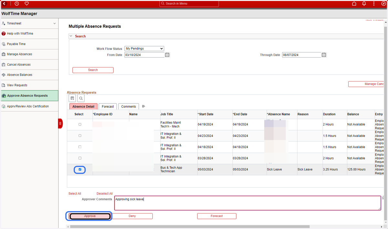Select the 04/19/2024 absence row checkbox
Image resolution: width=388 pixels, height=229 pixels.
point(80,125)
